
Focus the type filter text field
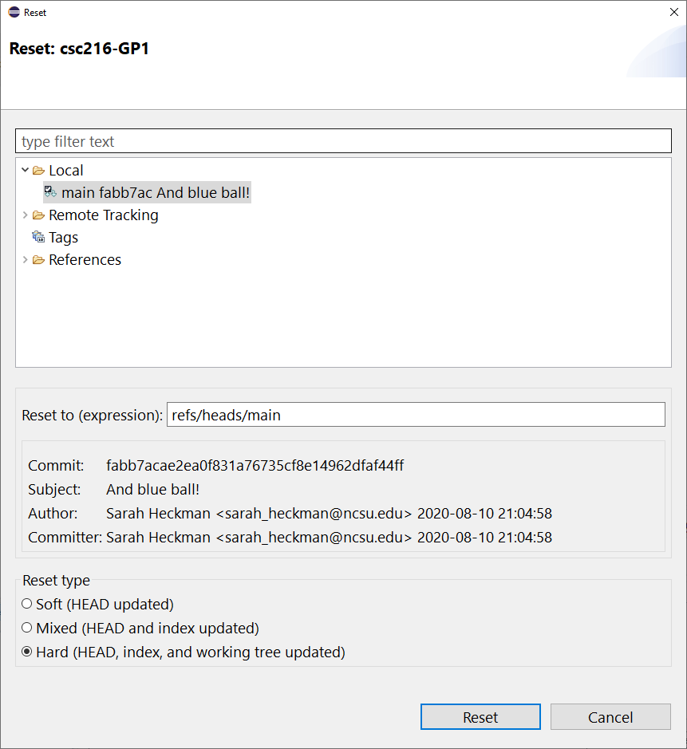click(x=343, y=141)
